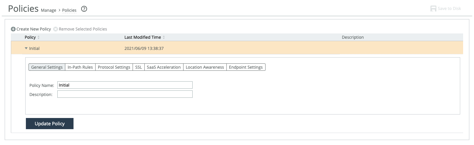Open the General Settings tab
Image resolution: width=474 pixels, height=145 pixels.
click(x=47, y=67)
